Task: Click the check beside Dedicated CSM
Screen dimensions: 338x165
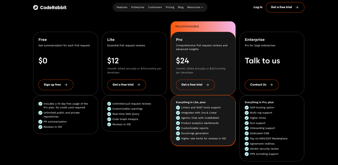Action: 246,133
